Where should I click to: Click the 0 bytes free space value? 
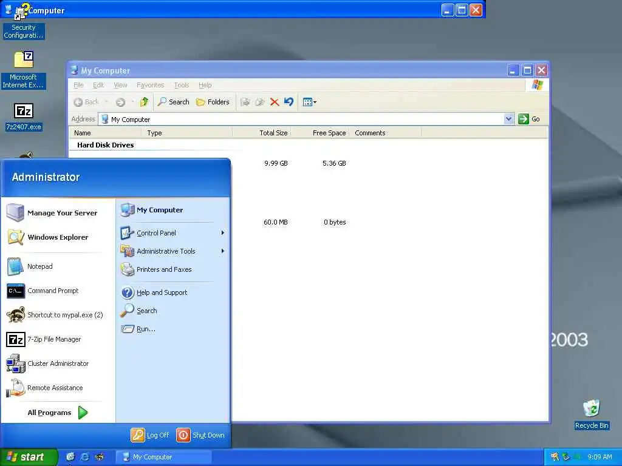pyautogui.click(x=335, y=222)
